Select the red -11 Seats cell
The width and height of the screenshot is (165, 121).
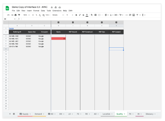tap(59, 38)
